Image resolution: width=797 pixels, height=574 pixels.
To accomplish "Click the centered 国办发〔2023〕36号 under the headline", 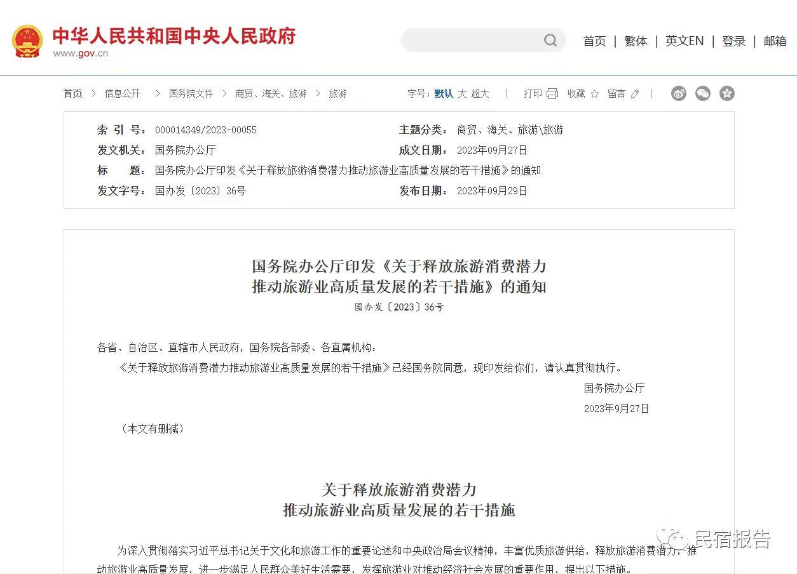I will [399, 307].
